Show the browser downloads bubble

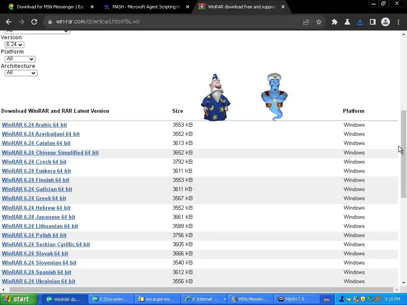pyautogui.click(x=360, y=22)
